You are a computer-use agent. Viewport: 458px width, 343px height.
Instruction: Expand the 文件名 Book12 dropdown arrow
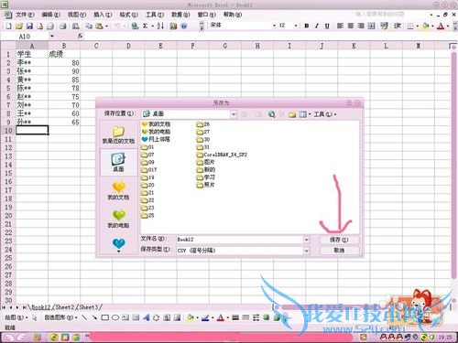(x=306, y=240)
